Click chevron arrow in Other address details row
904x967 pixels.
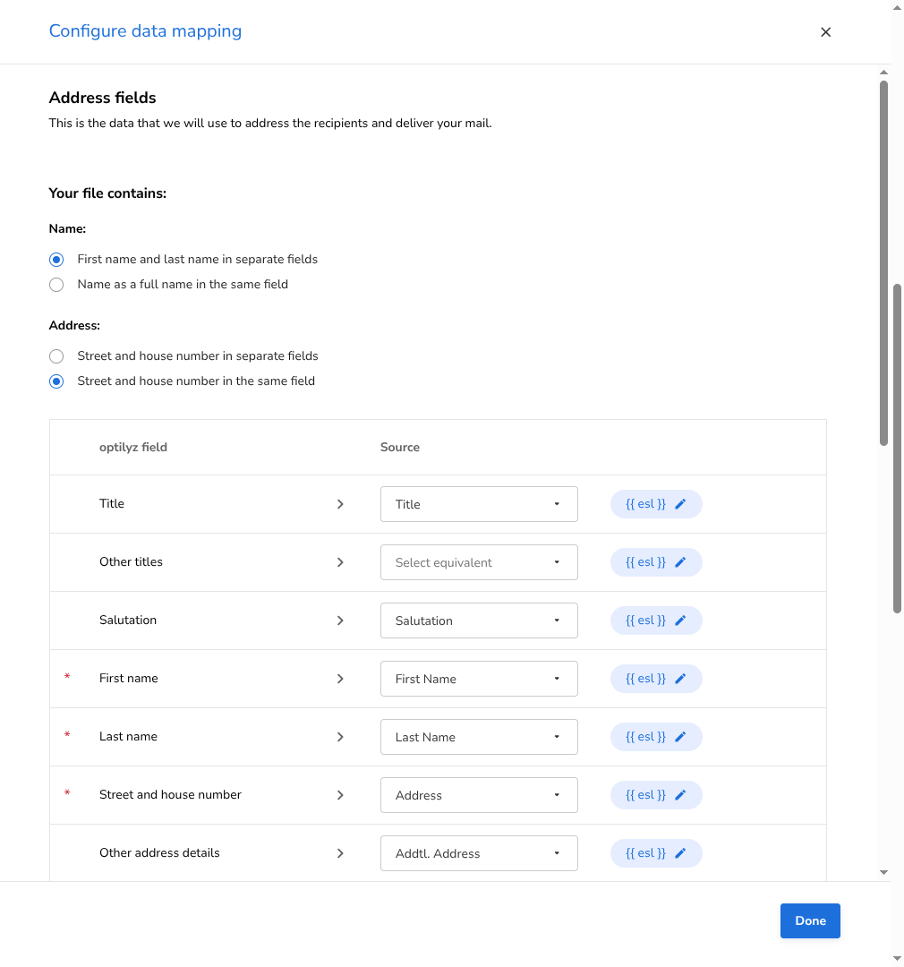click(340, 853)
